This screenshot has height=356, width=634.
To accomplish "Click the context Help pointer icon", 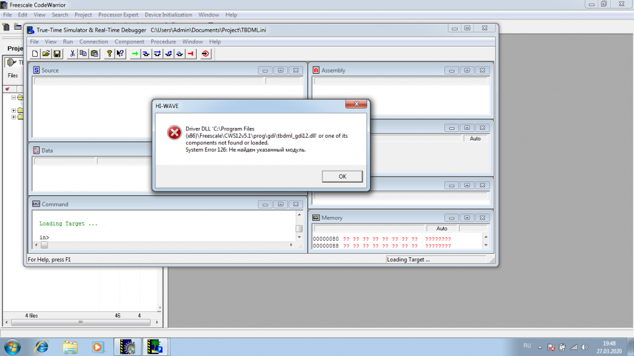I will pyautogui.click(x=120, y=53).
